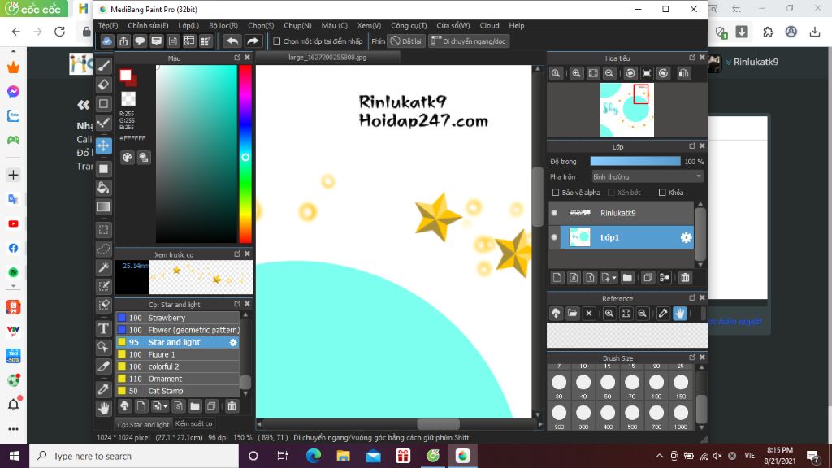
Task: Enable the 'Khóa' lock checkbox
Action: 662,193
